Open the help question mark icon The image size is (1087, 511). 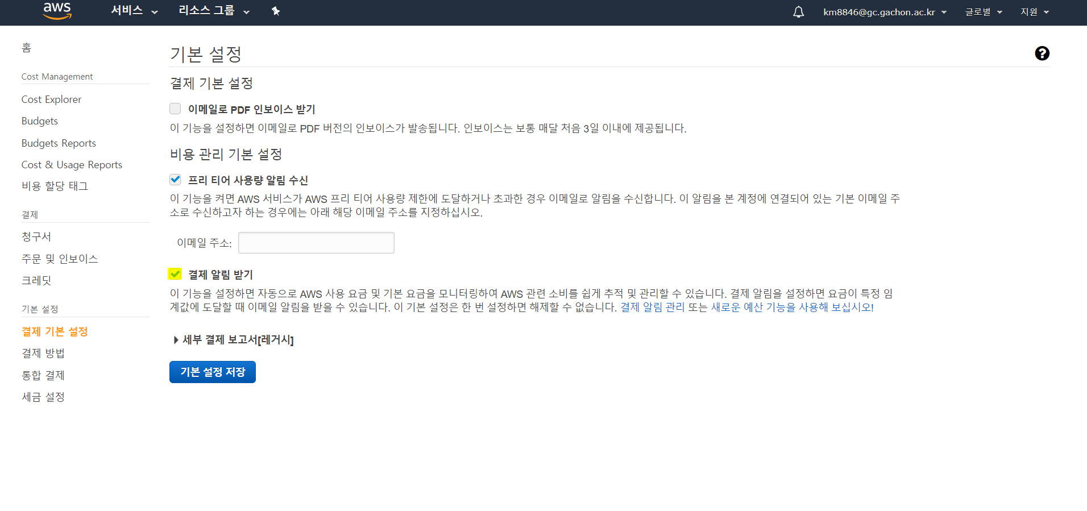point(1042,53)
